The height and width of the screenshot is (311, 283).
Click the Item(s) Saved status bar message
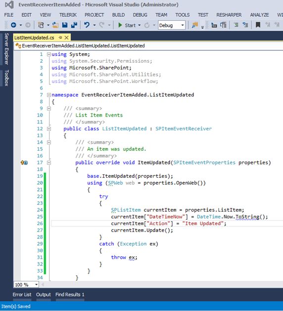[x=16, y=306]
